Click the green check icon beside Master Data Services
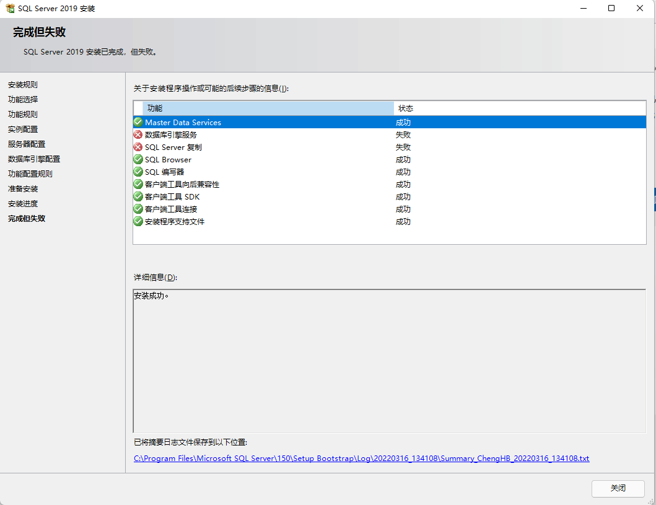This screenshot has height=505, width=656. (138, 122)
